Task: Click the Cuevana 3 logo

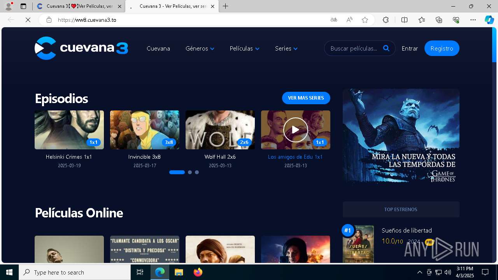Action: [x=81, y=48]
